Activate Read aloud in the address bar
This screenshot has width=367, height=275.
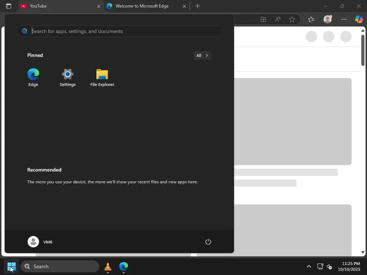[x=278, y=19]
